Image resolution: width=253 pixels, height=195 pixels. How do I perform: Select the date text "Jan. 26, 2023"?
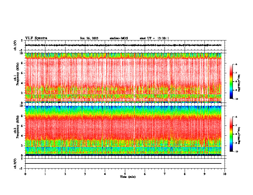coord(89,38)
